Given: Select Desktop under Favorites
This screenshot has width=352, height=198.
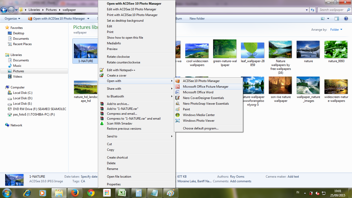Looking at the screenshot, I should click(19, 33).
